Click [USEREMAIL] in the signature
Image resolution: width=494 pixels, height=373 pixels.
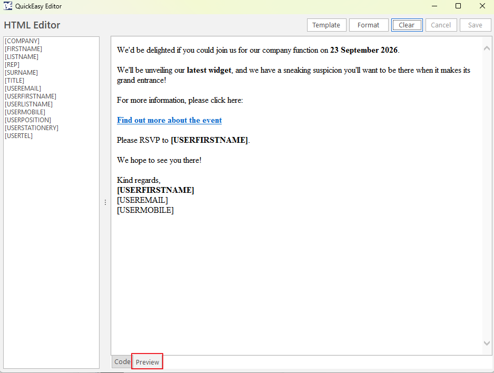(x=142, y=200)
